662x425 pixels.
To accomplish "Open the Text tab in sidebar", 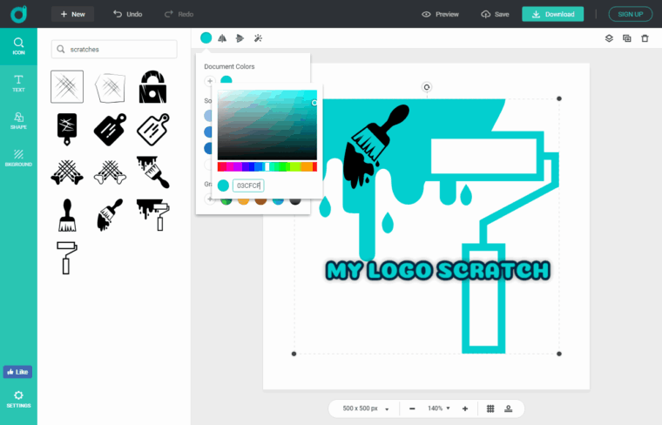I will (18, 83).
